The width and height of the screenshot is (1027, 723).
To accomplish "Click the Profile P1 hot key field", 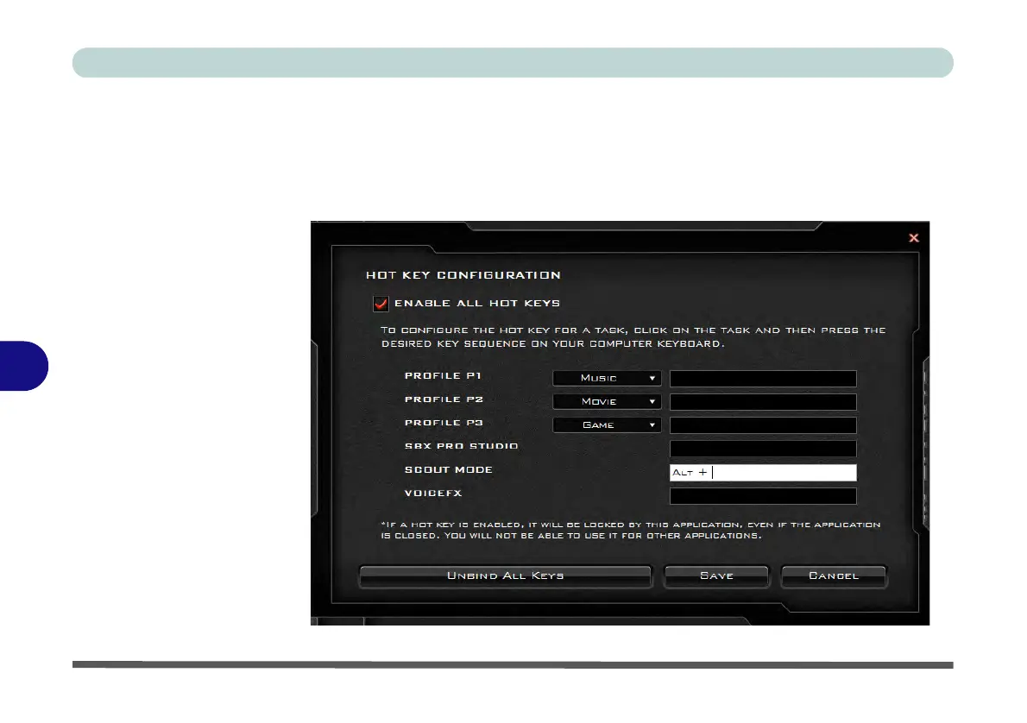I will point(763,379).
